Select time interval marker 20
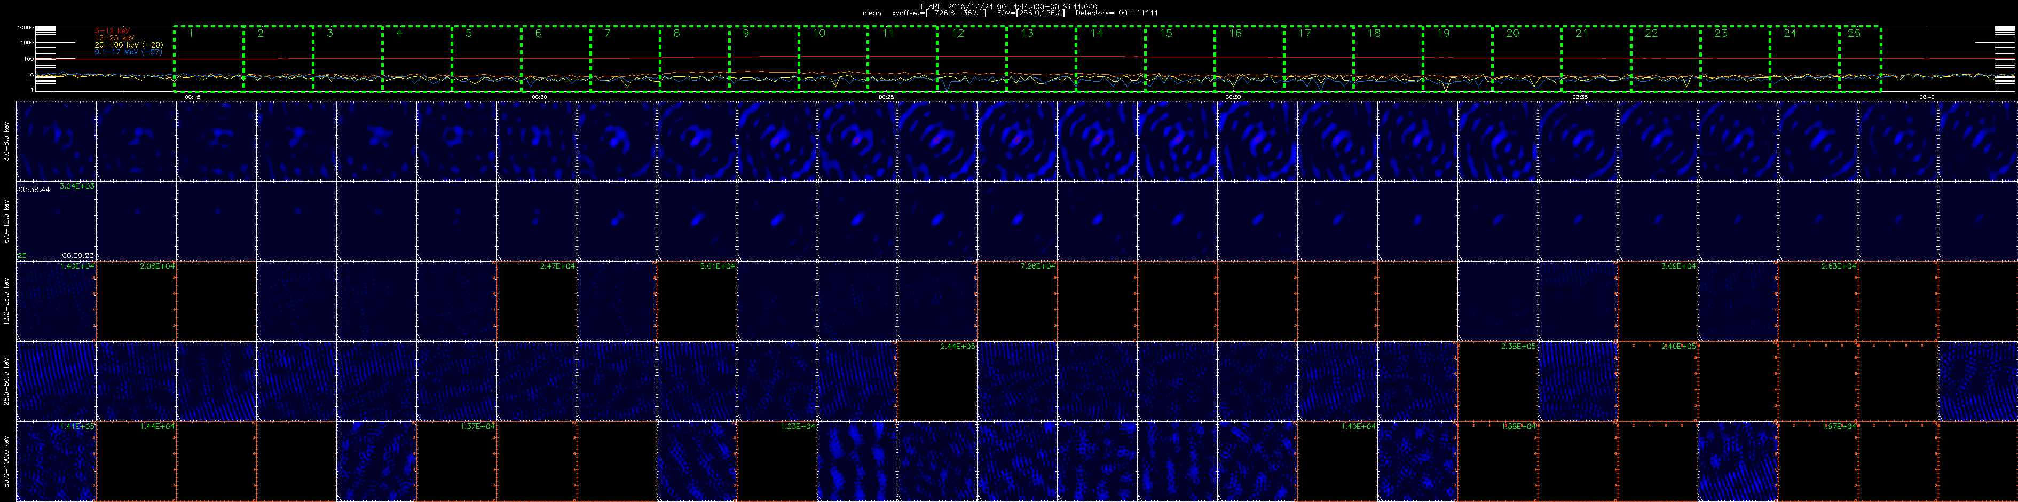Image resolution: width=2018 pixels, height=502 pixels. pos(1513,34)
